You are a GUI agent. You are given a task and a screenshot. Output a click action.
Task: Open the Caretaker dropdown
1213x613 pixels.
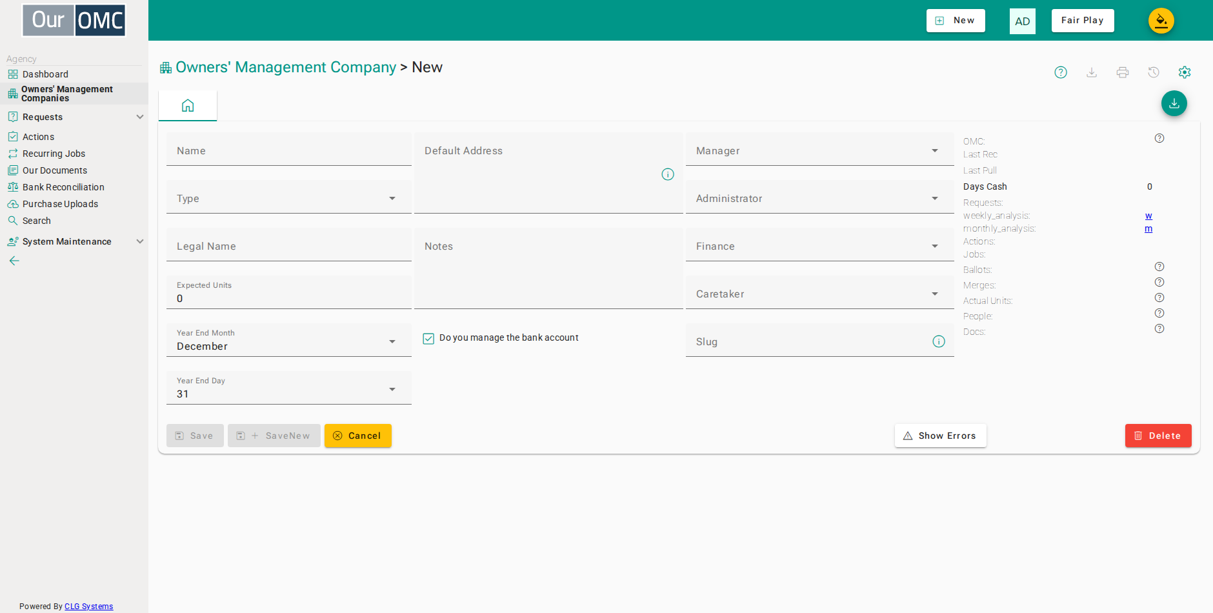click(x=819, y=294)
